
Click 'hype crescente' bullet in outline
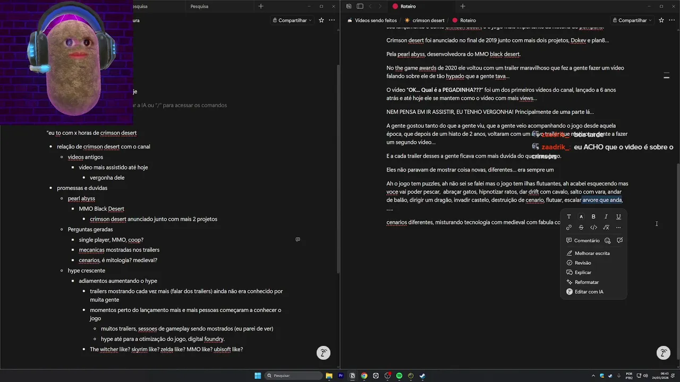[86, 271]
